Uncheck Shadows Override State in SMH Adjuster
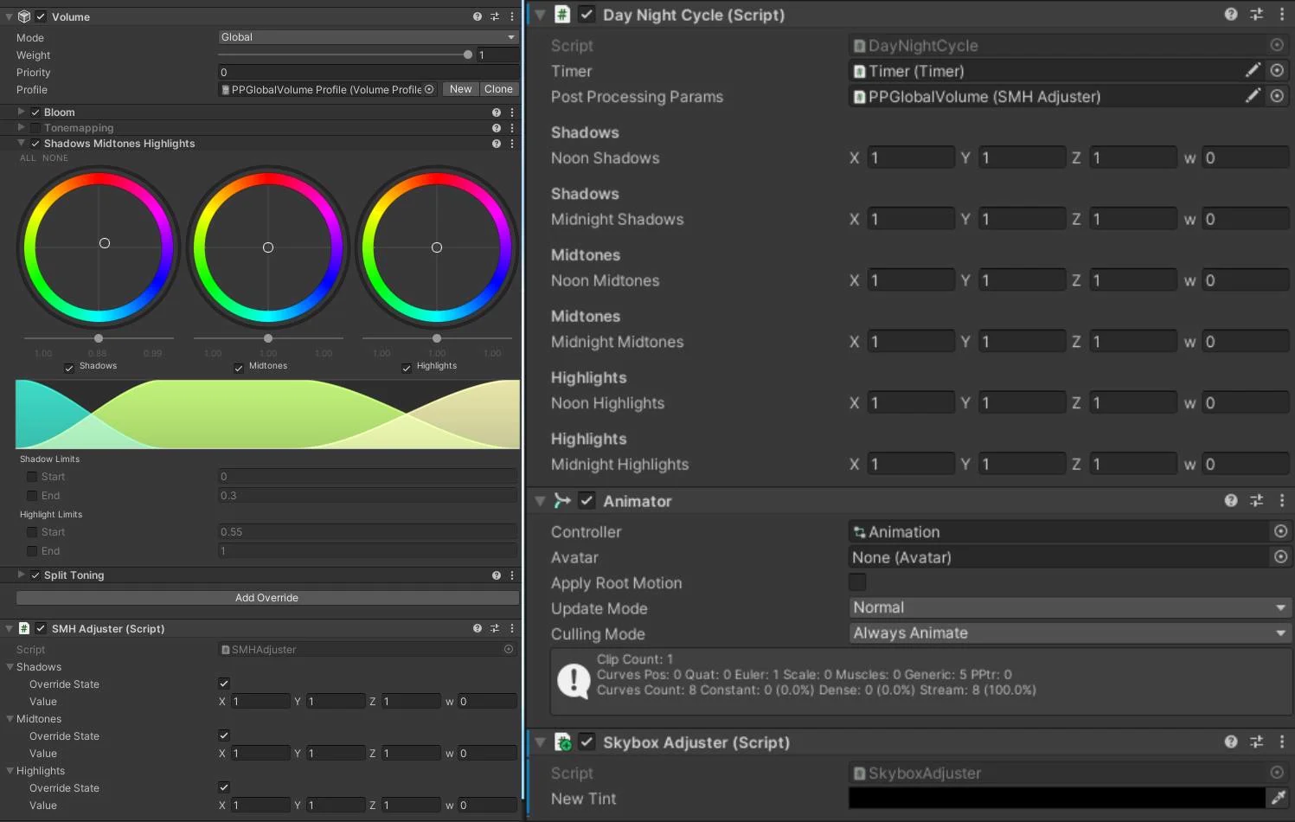This screenshot has height=822, width=1295. click(x=223, y=684)
